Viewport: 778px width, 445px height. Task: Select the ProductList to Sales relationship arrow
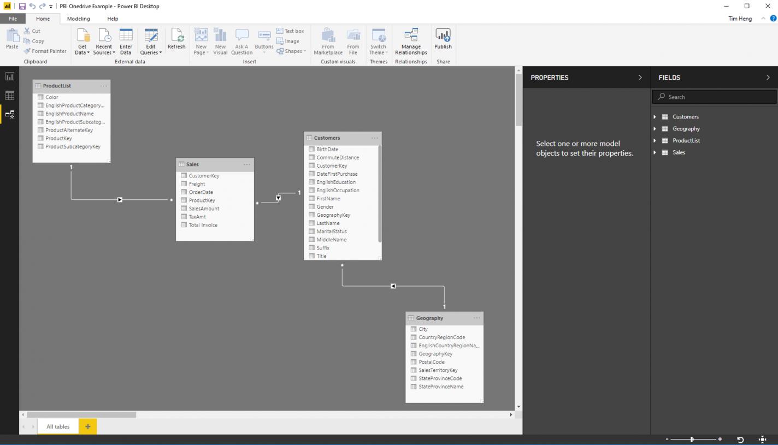(120, 200)
